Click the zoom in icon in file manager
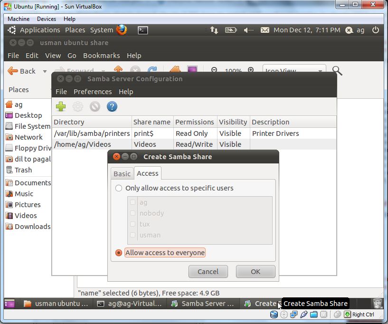Image resolution: width=388 pixels, height=324 pixels. pos(251,69)
